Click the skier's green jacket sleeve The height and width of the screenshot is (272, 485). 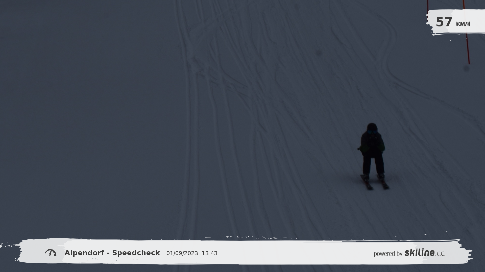(x=382, y=147)
